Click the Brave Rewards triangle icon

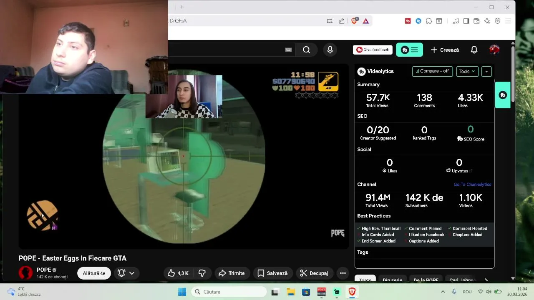tap(366, 21)
